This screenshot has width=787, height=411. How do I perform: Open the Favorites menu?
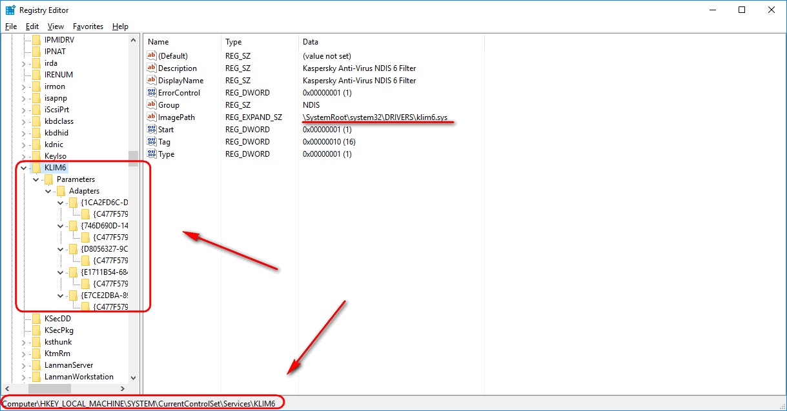coord(88,26)
